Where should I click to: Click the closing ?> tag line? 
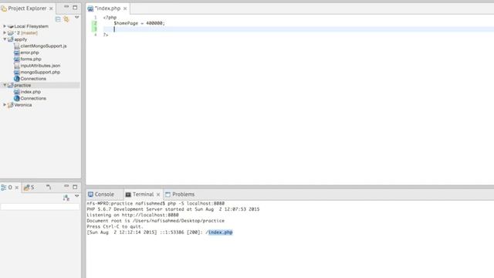pos(106,35)
